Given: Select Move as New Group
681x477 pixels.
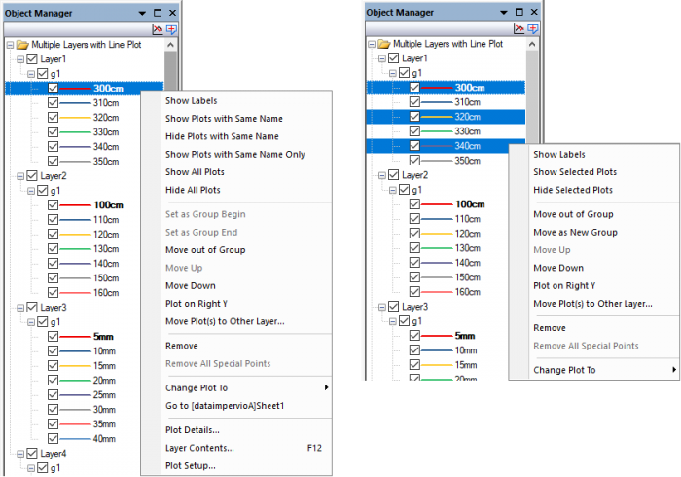Looking at the screenshot, I should coord(575,232).
